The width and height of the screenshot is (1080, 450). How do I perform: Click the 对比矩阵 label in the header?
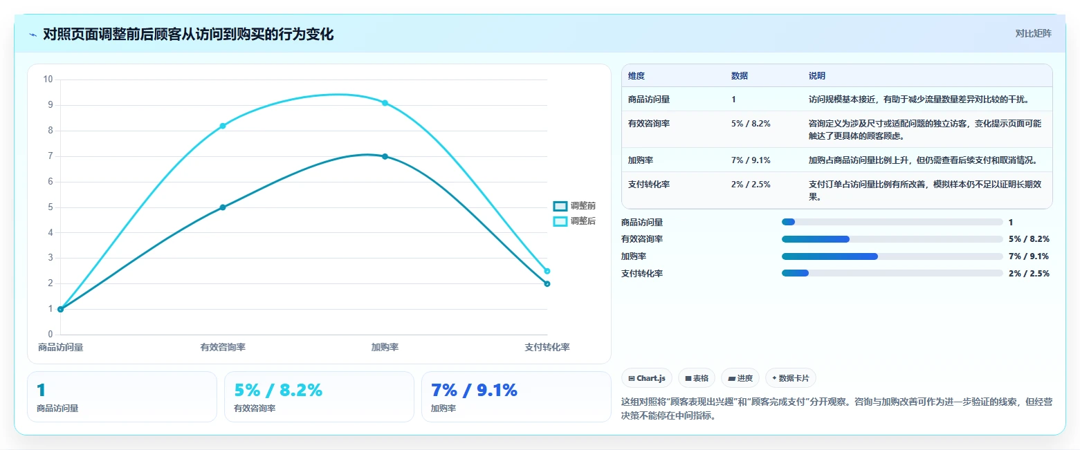coord(1033,34)
